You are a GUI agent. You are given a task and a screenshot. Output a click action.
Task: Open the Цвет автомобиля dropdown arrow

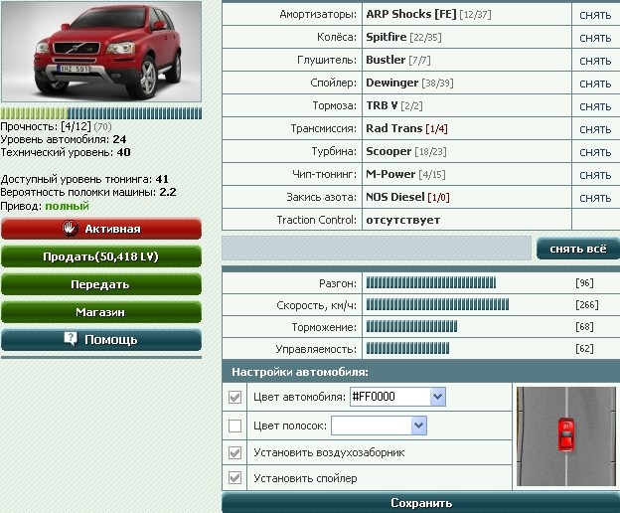pyautogui.click(x=437, y=397)
